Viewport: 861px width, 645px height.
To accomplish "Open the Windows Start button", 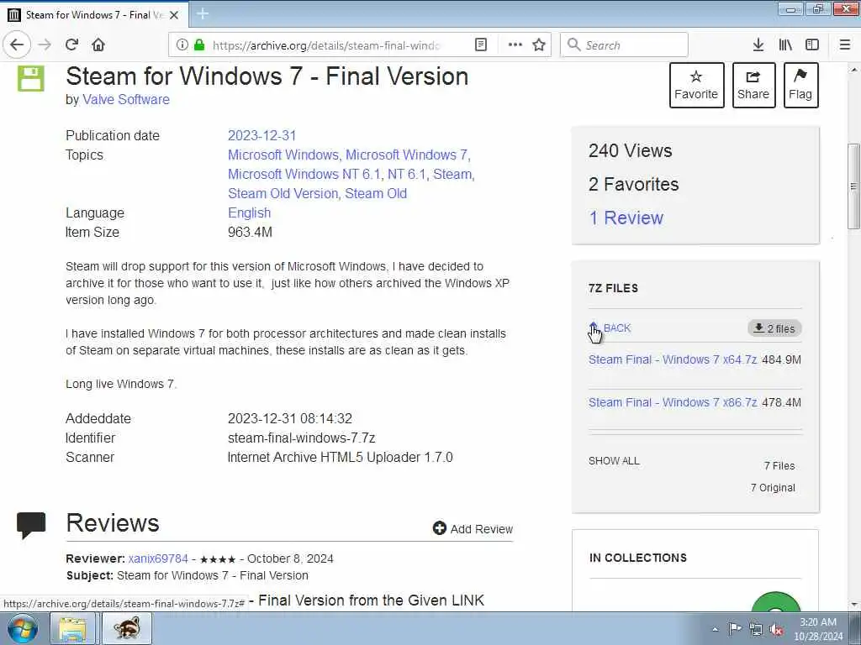I will [22, 628].
